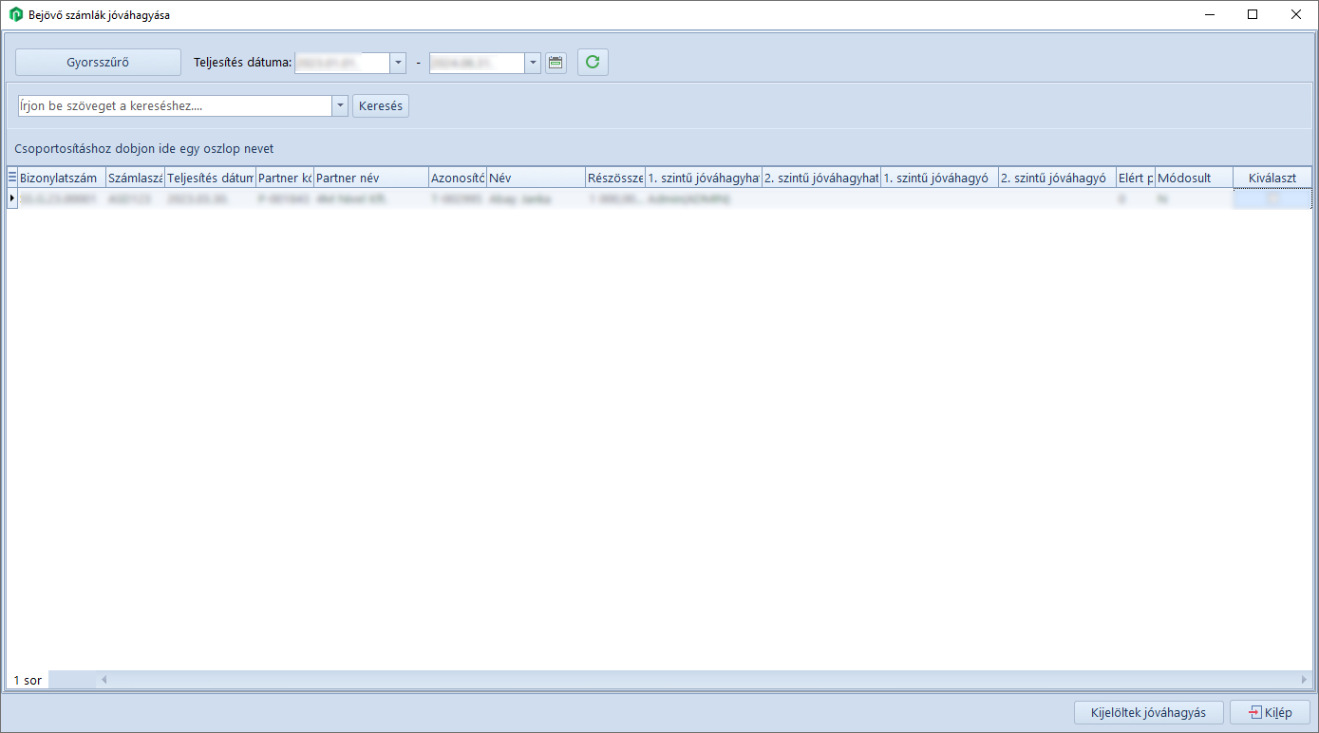
Task: Tick the Kiválaszt checkbox in first row
Action: (1272, 199)
